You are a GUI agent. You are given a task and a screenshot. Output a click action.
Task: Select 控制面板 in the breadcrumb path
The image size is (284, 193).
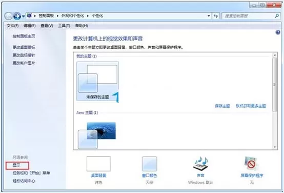click(46, 16)
